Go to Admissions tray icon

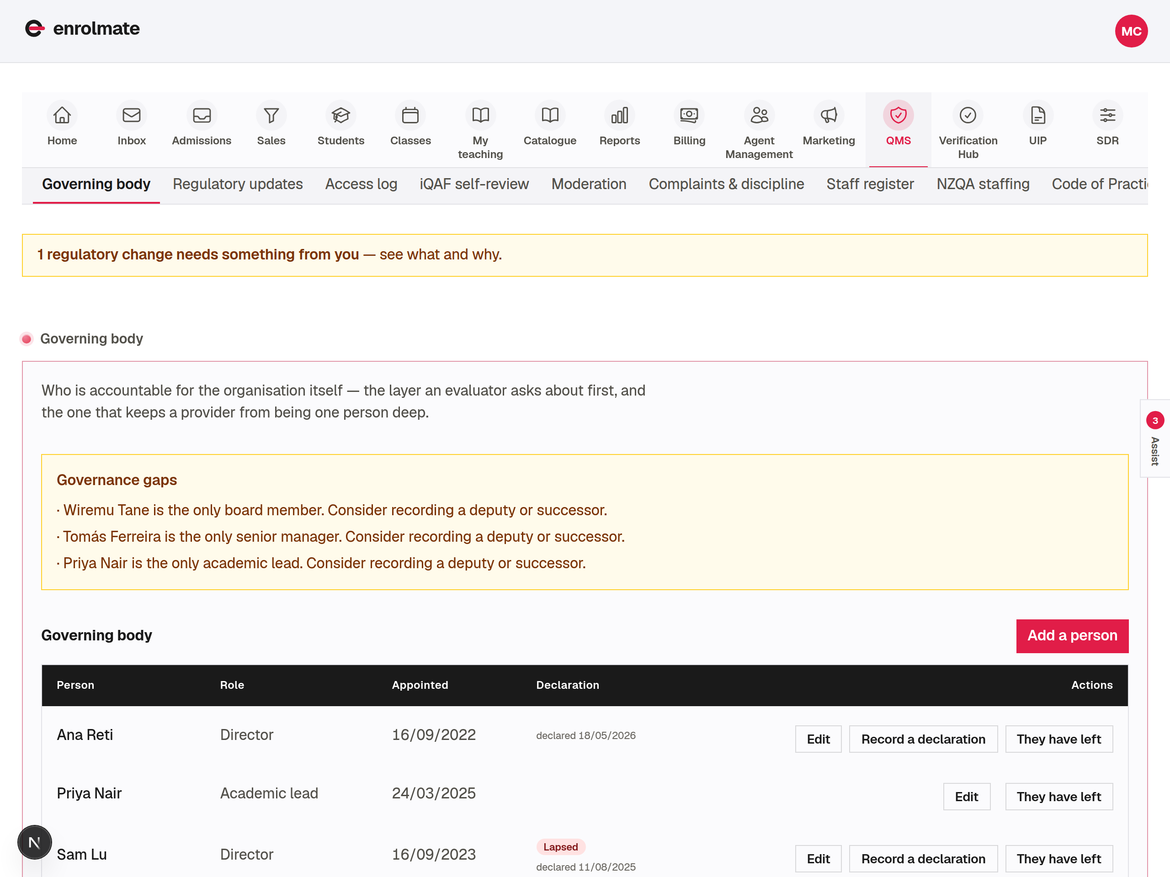202,115
